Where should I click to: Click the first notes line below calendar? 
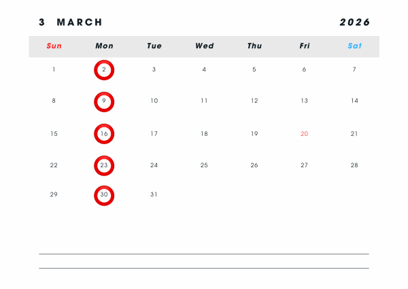pos(204,254)
